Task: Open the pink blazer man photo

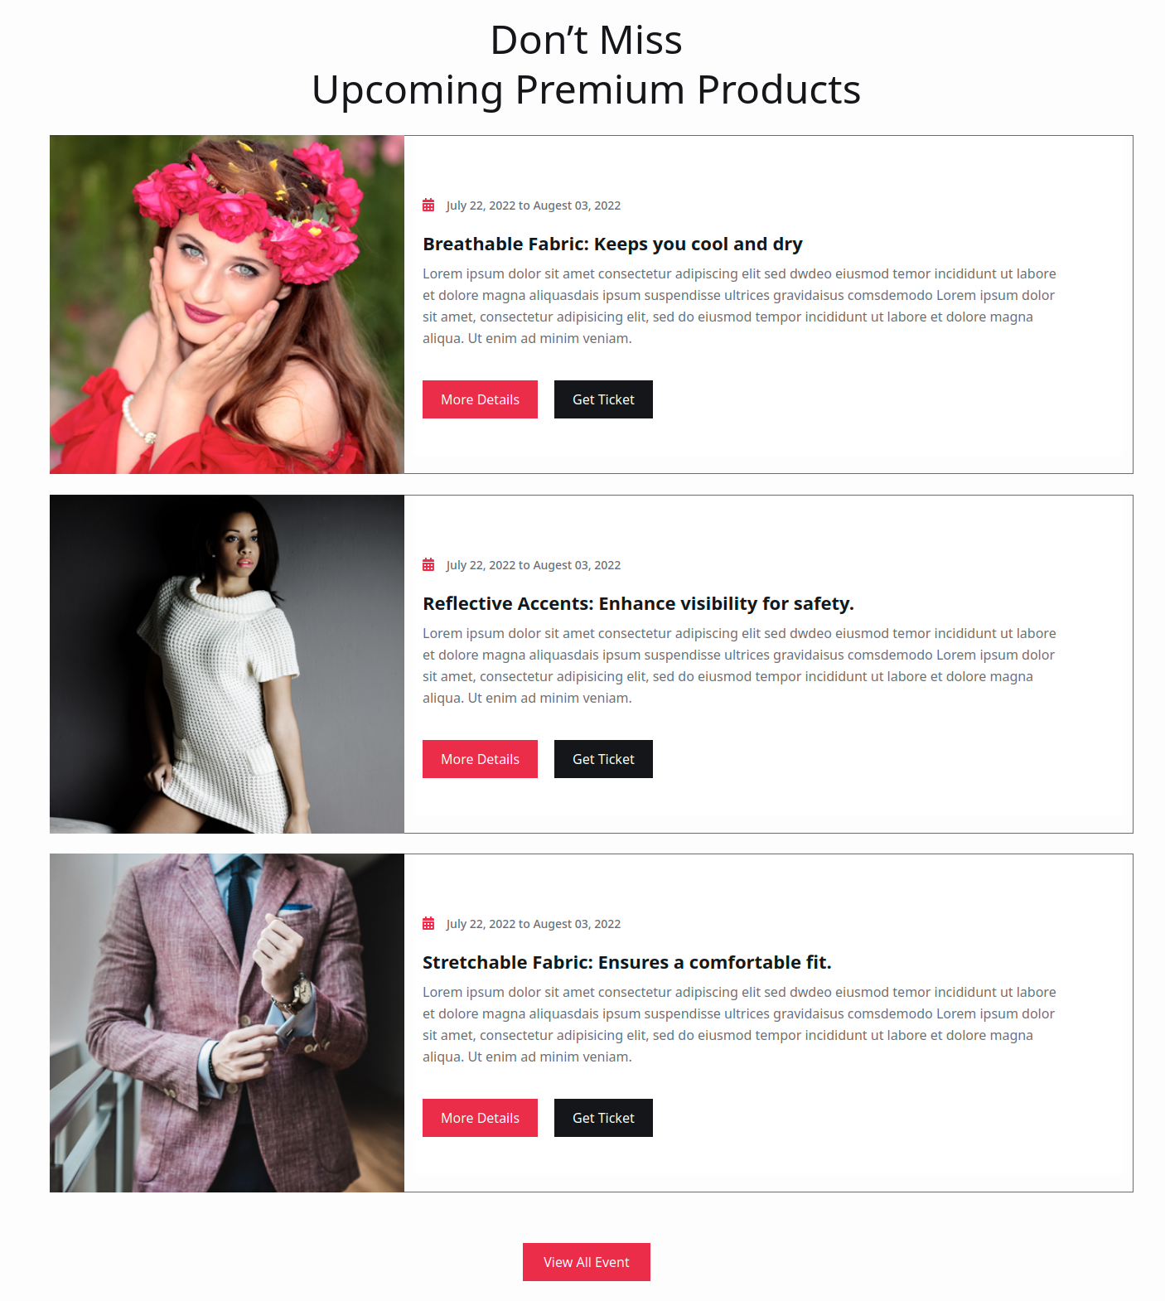Action: tap(227, 1023)
